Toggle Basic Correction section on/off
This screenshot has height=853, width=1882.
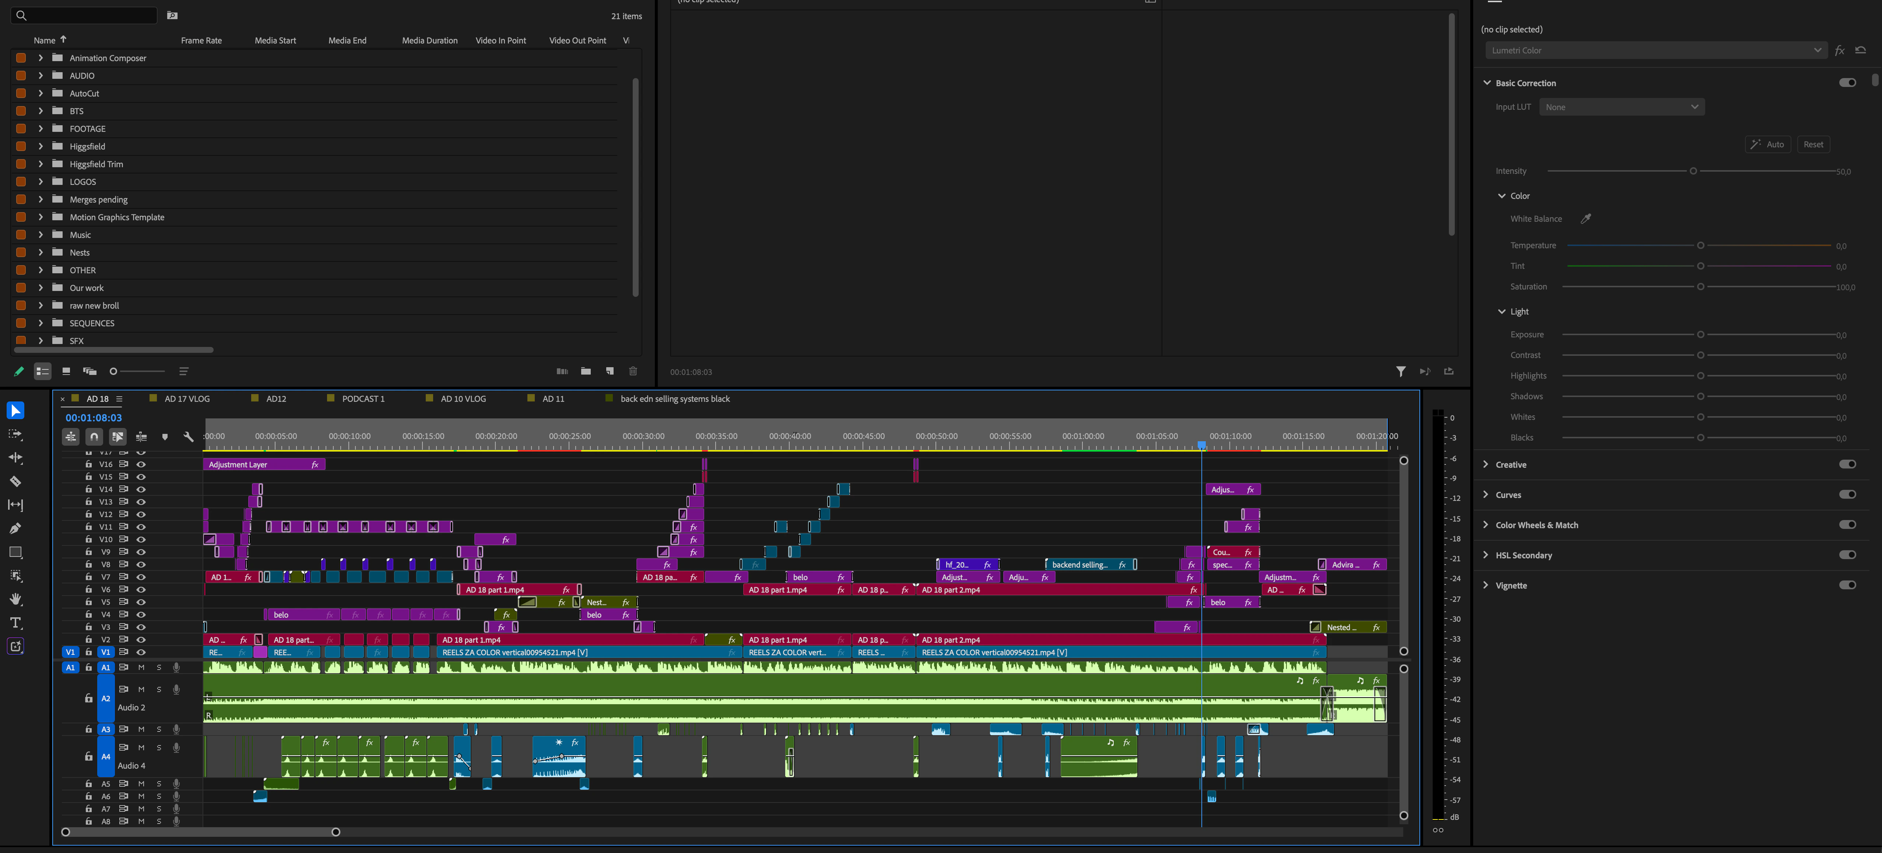[x=1847, y=83]
